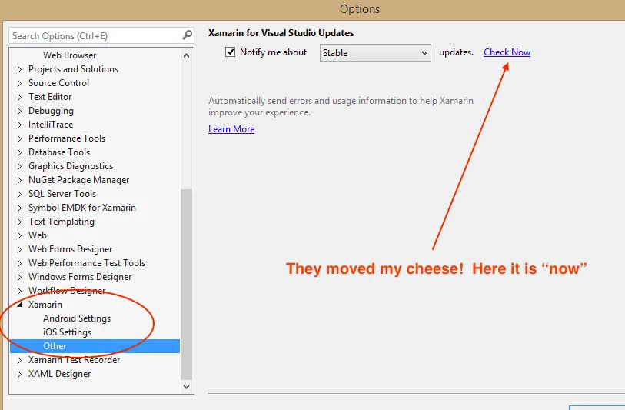
Task: Expand Web Performance Test Tools node
Action: 19,263
